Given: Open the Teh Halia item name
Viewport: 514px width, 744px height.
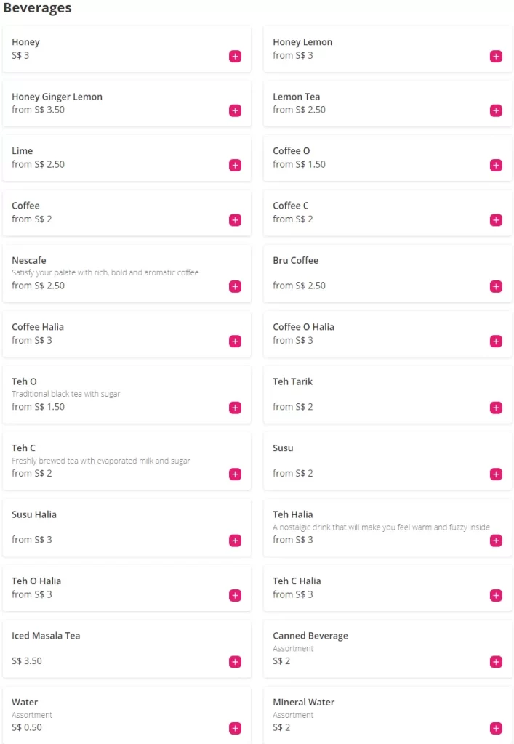Looking at the screenshot, I should tap(293, 514).
